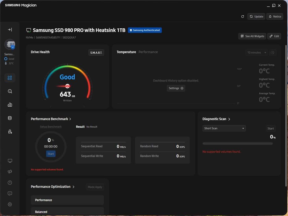Click the diagnostic scan progress bar
Viewport: 288px width, 216px height.
pos(237,143)
